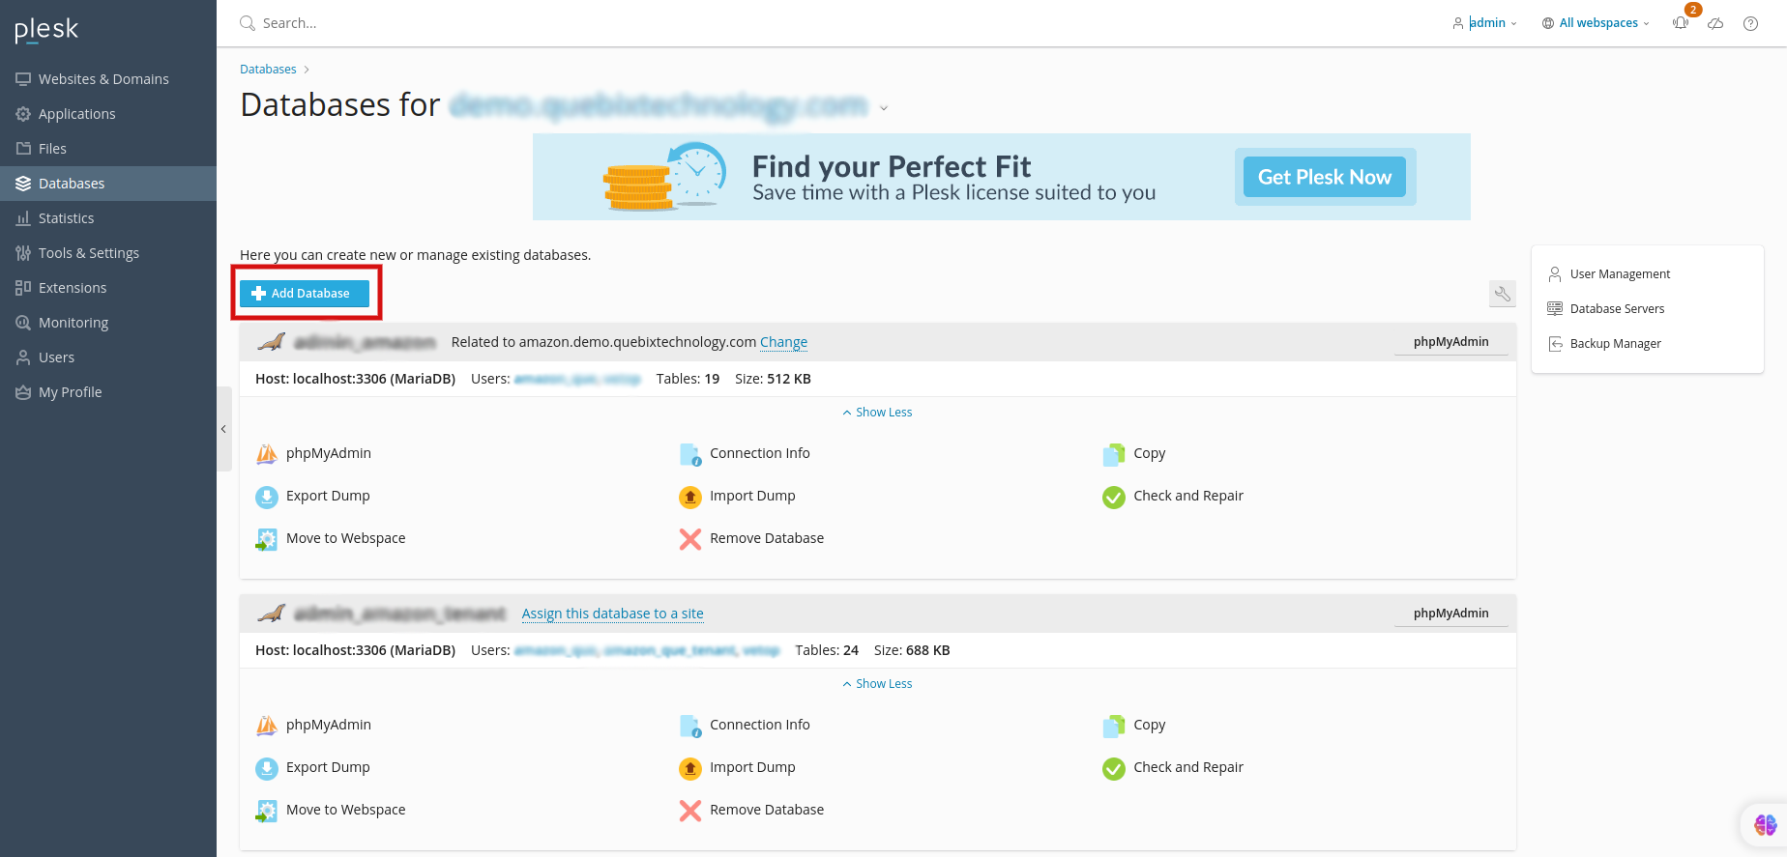Remove Database in first database panel
Screen dimensions: 1787x857
(x=751, y=538)
